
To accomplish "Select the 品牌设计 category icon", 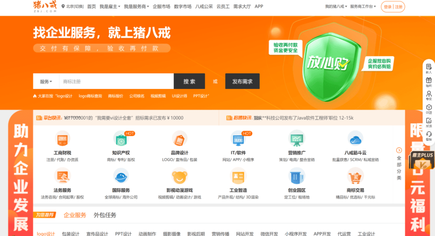I will click(180, 139).
